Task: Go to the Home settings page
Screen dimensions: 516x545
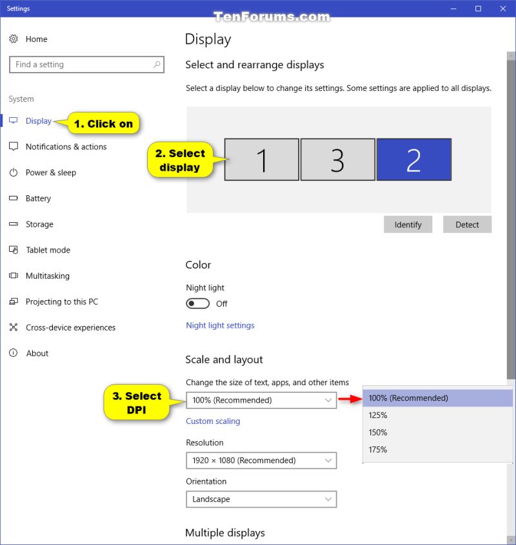Action: coord(37,39)
